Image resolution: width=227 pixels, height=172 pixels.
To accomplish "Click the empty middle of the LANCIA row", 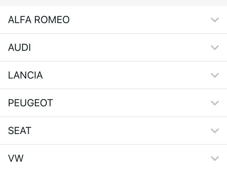I will point(125,75).
